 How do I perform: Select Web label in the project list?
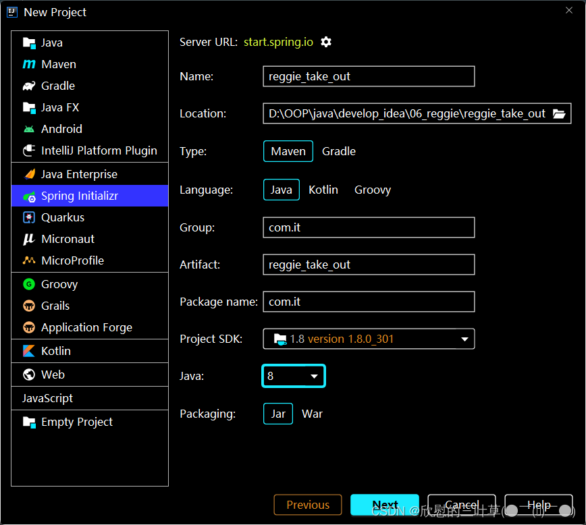point(53,375)
